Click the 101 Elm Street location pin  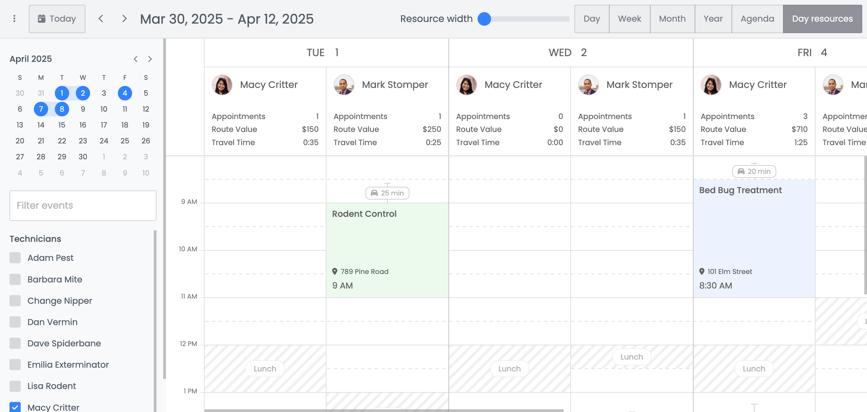pyautogui.click(x=702, y=271)
